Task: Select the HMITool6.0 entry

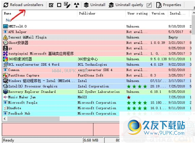Action: pos(97,26)
